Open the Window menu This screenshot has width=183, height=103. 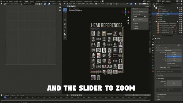[x=16, y=1]
